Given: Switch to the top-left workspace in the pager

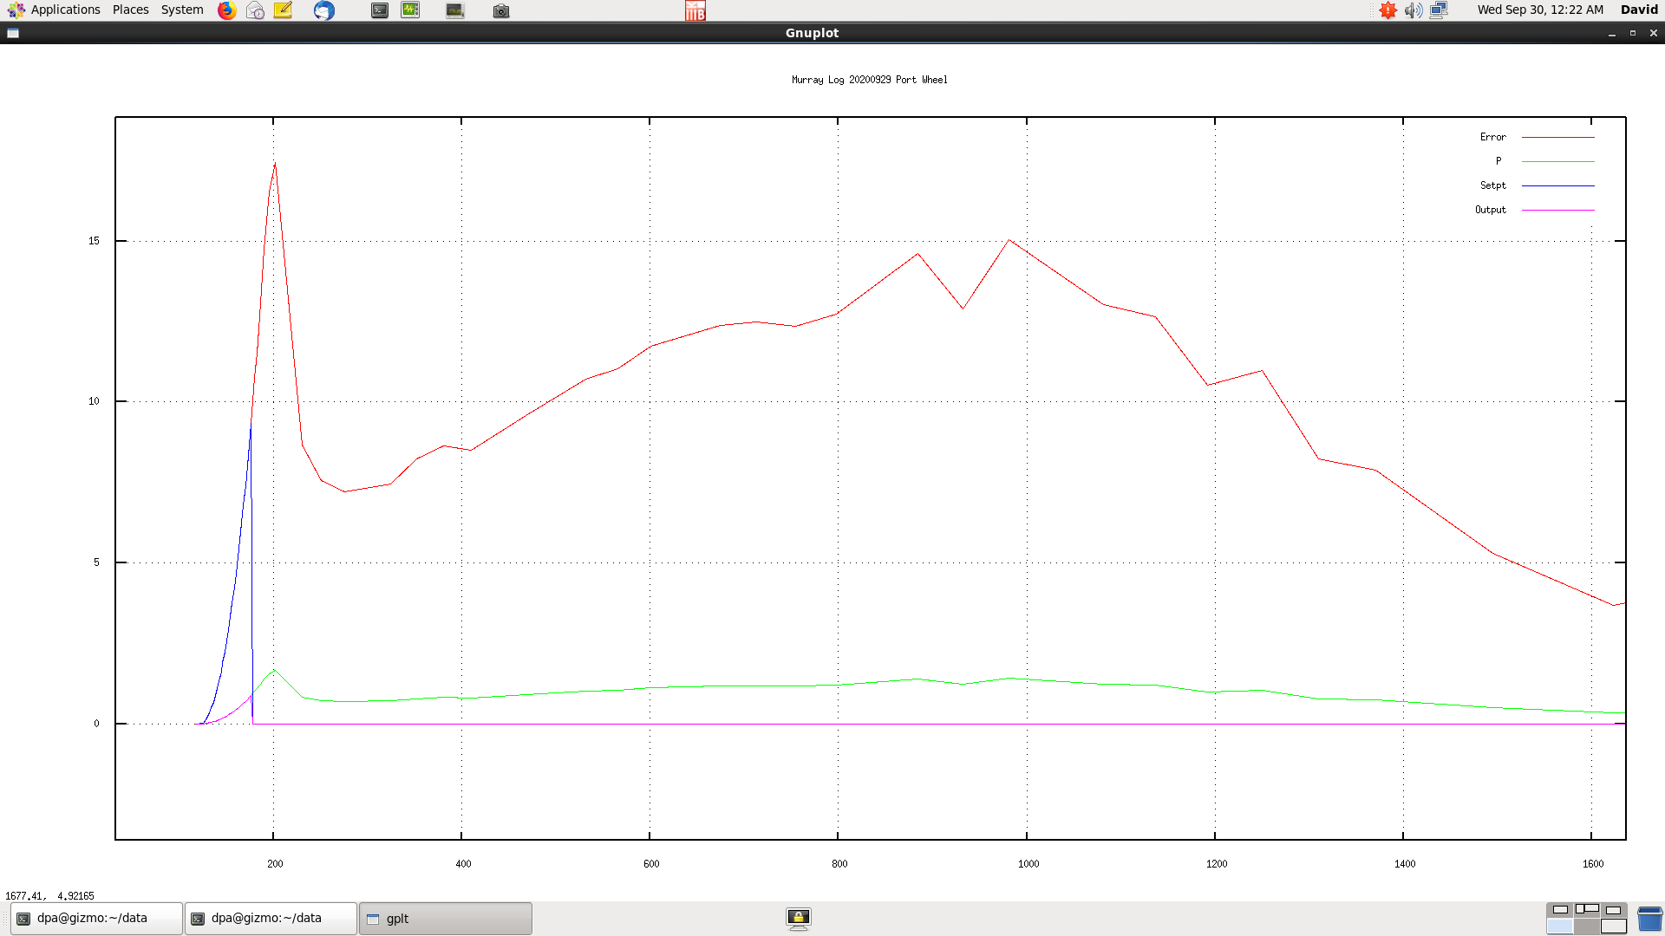Looking at the screenshot, I should pyautogui.click(x=1560, y=910).
